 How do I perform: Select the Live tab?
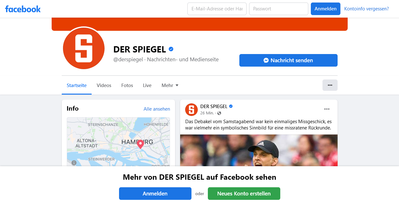tap(147, 85)
